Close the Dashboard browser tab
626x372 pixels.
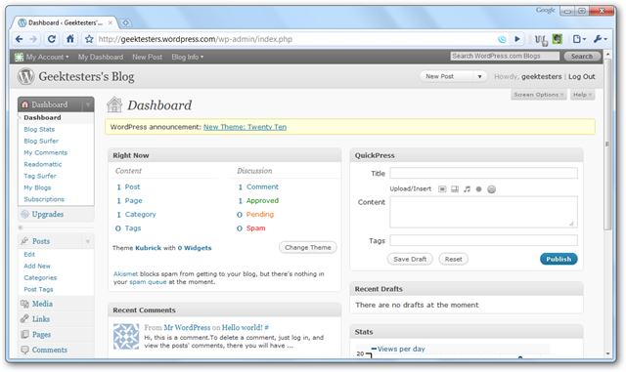[111, 22]
